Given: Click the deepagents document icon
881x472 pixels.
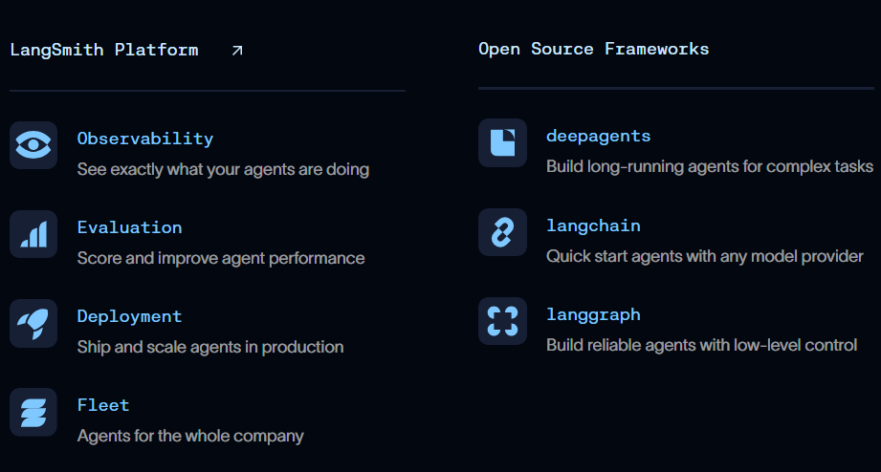Looking at the screenshot, I should point(502,142).
